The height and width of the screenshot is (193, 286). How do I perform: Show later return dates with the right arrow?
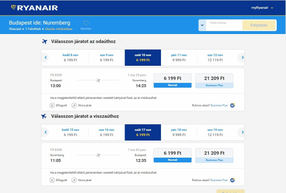click(243, 132)
